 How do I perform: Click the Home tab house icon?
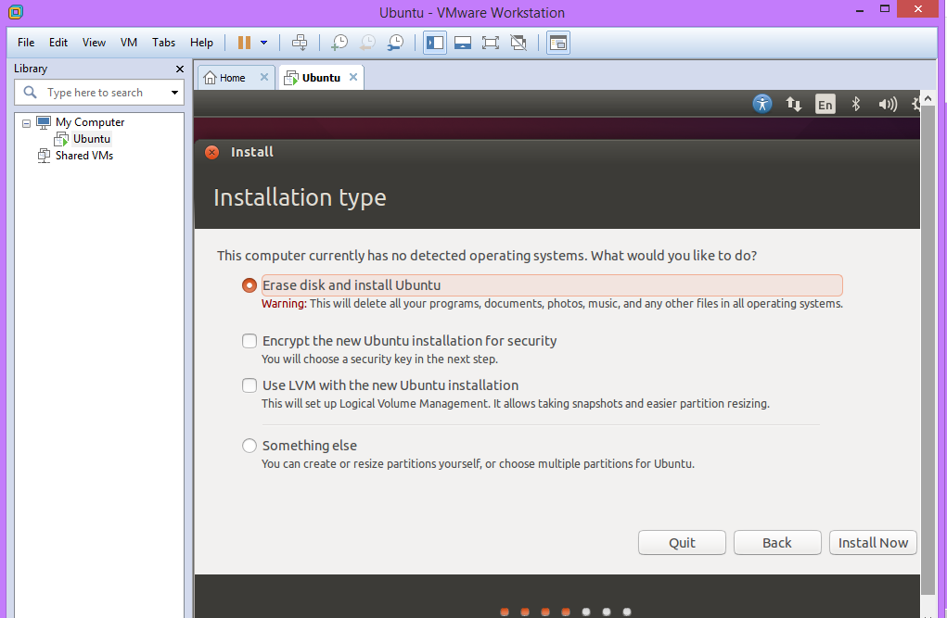tap(210, 77)
